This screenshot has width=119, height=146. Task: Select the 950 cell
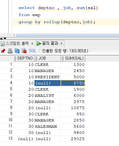[x=73, y=114]
